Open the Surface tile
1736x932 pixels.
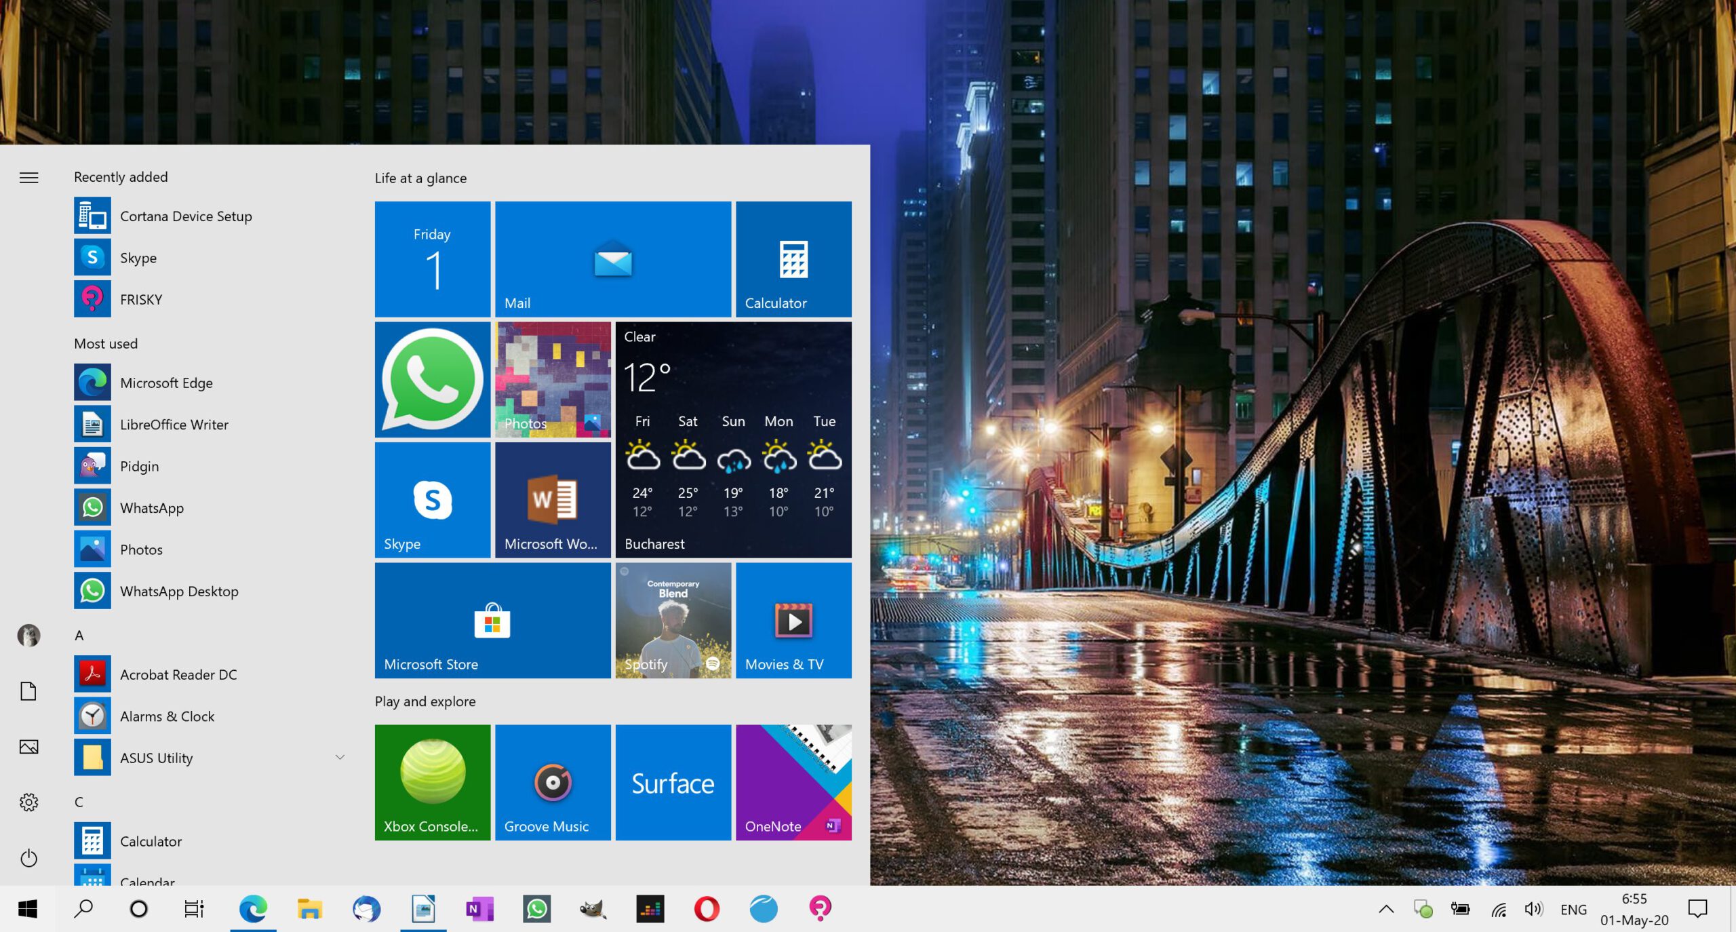point(673,783)
